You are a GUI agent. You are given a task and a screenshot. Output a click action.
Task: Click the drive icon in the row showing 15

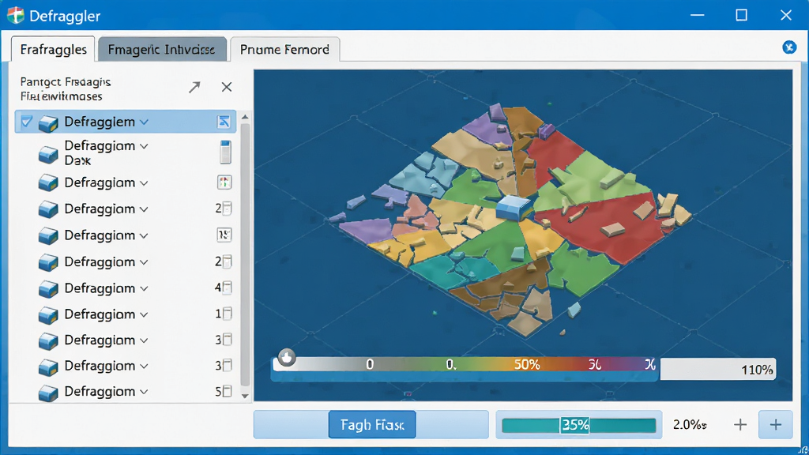[x=48, y=235]
